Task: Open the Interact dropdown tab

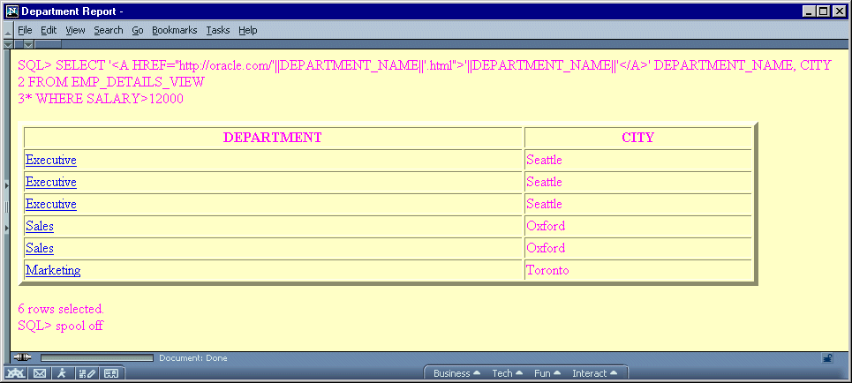Action: pos(594,373)
